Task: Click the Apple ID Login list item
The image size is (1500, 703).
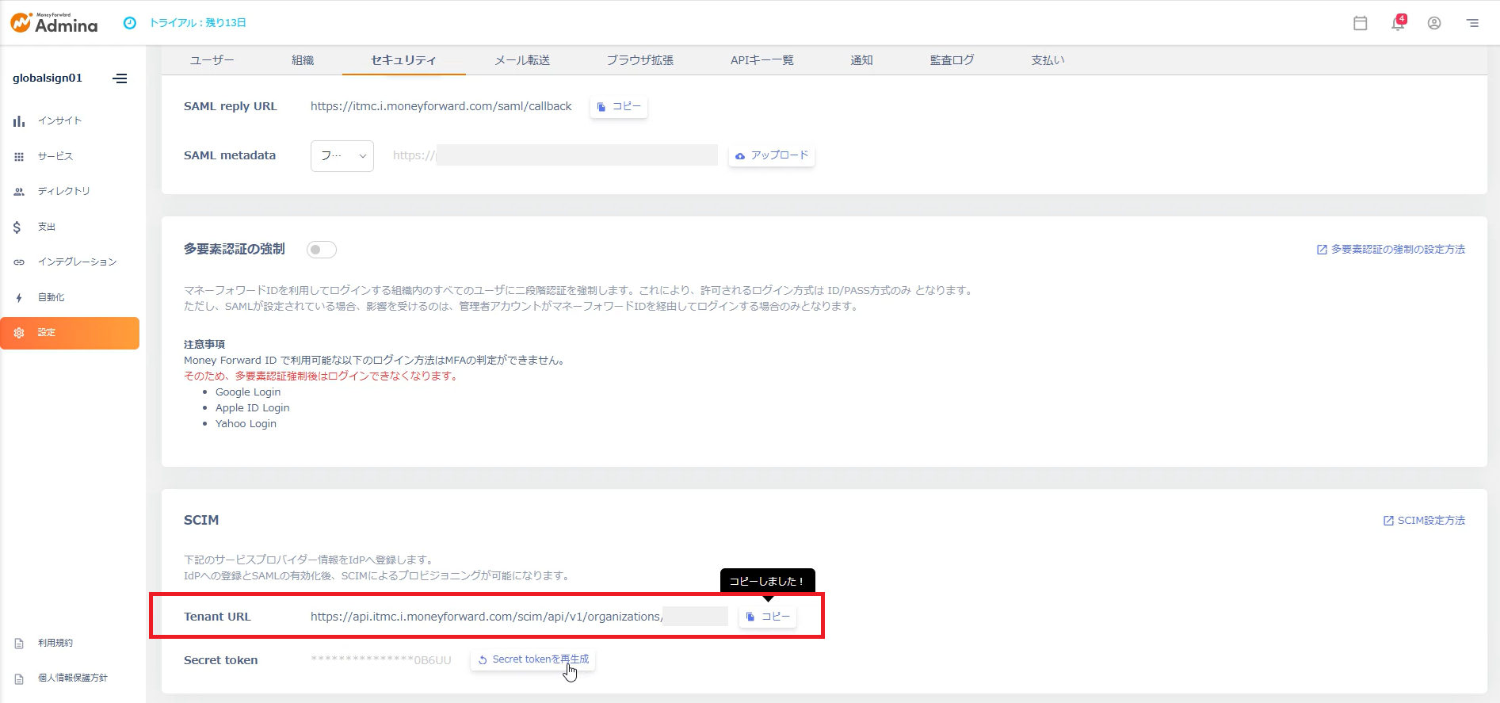Action: pos(253,408)
